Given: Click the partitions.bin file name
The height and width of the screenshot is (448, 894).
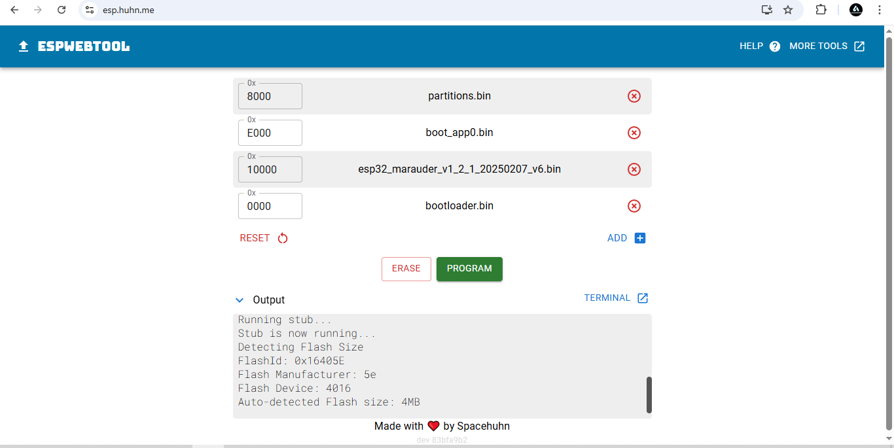Looking at the screenshot, I should (x=459, y=96).
